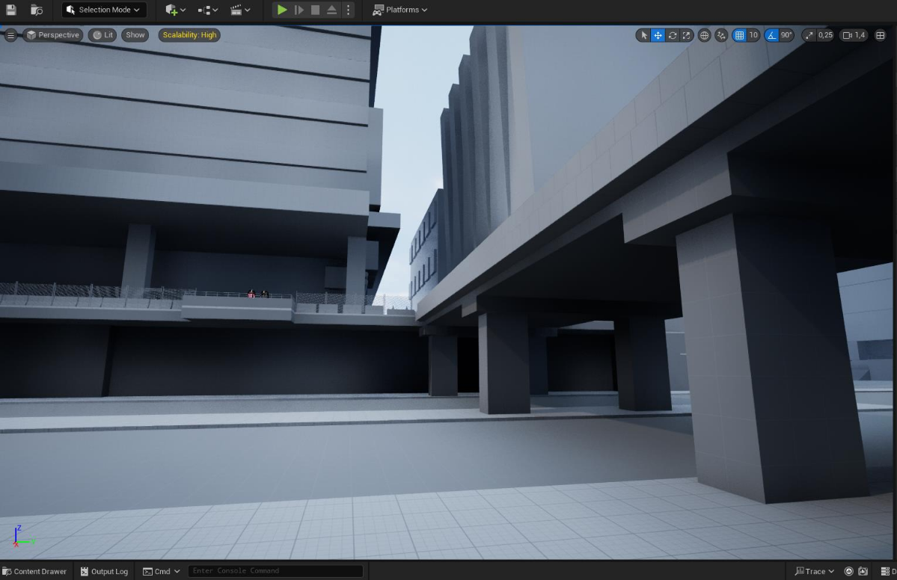Toggle world coordinate system globe icon
Screen dimensions: 897x580
pyautogui.click(x=703, y=34)
